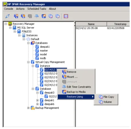The width and height of the screenshot is (131, 129).
Task: Click the Edit Time Constraints toolbar icon
Action: [x=37, y=16]
